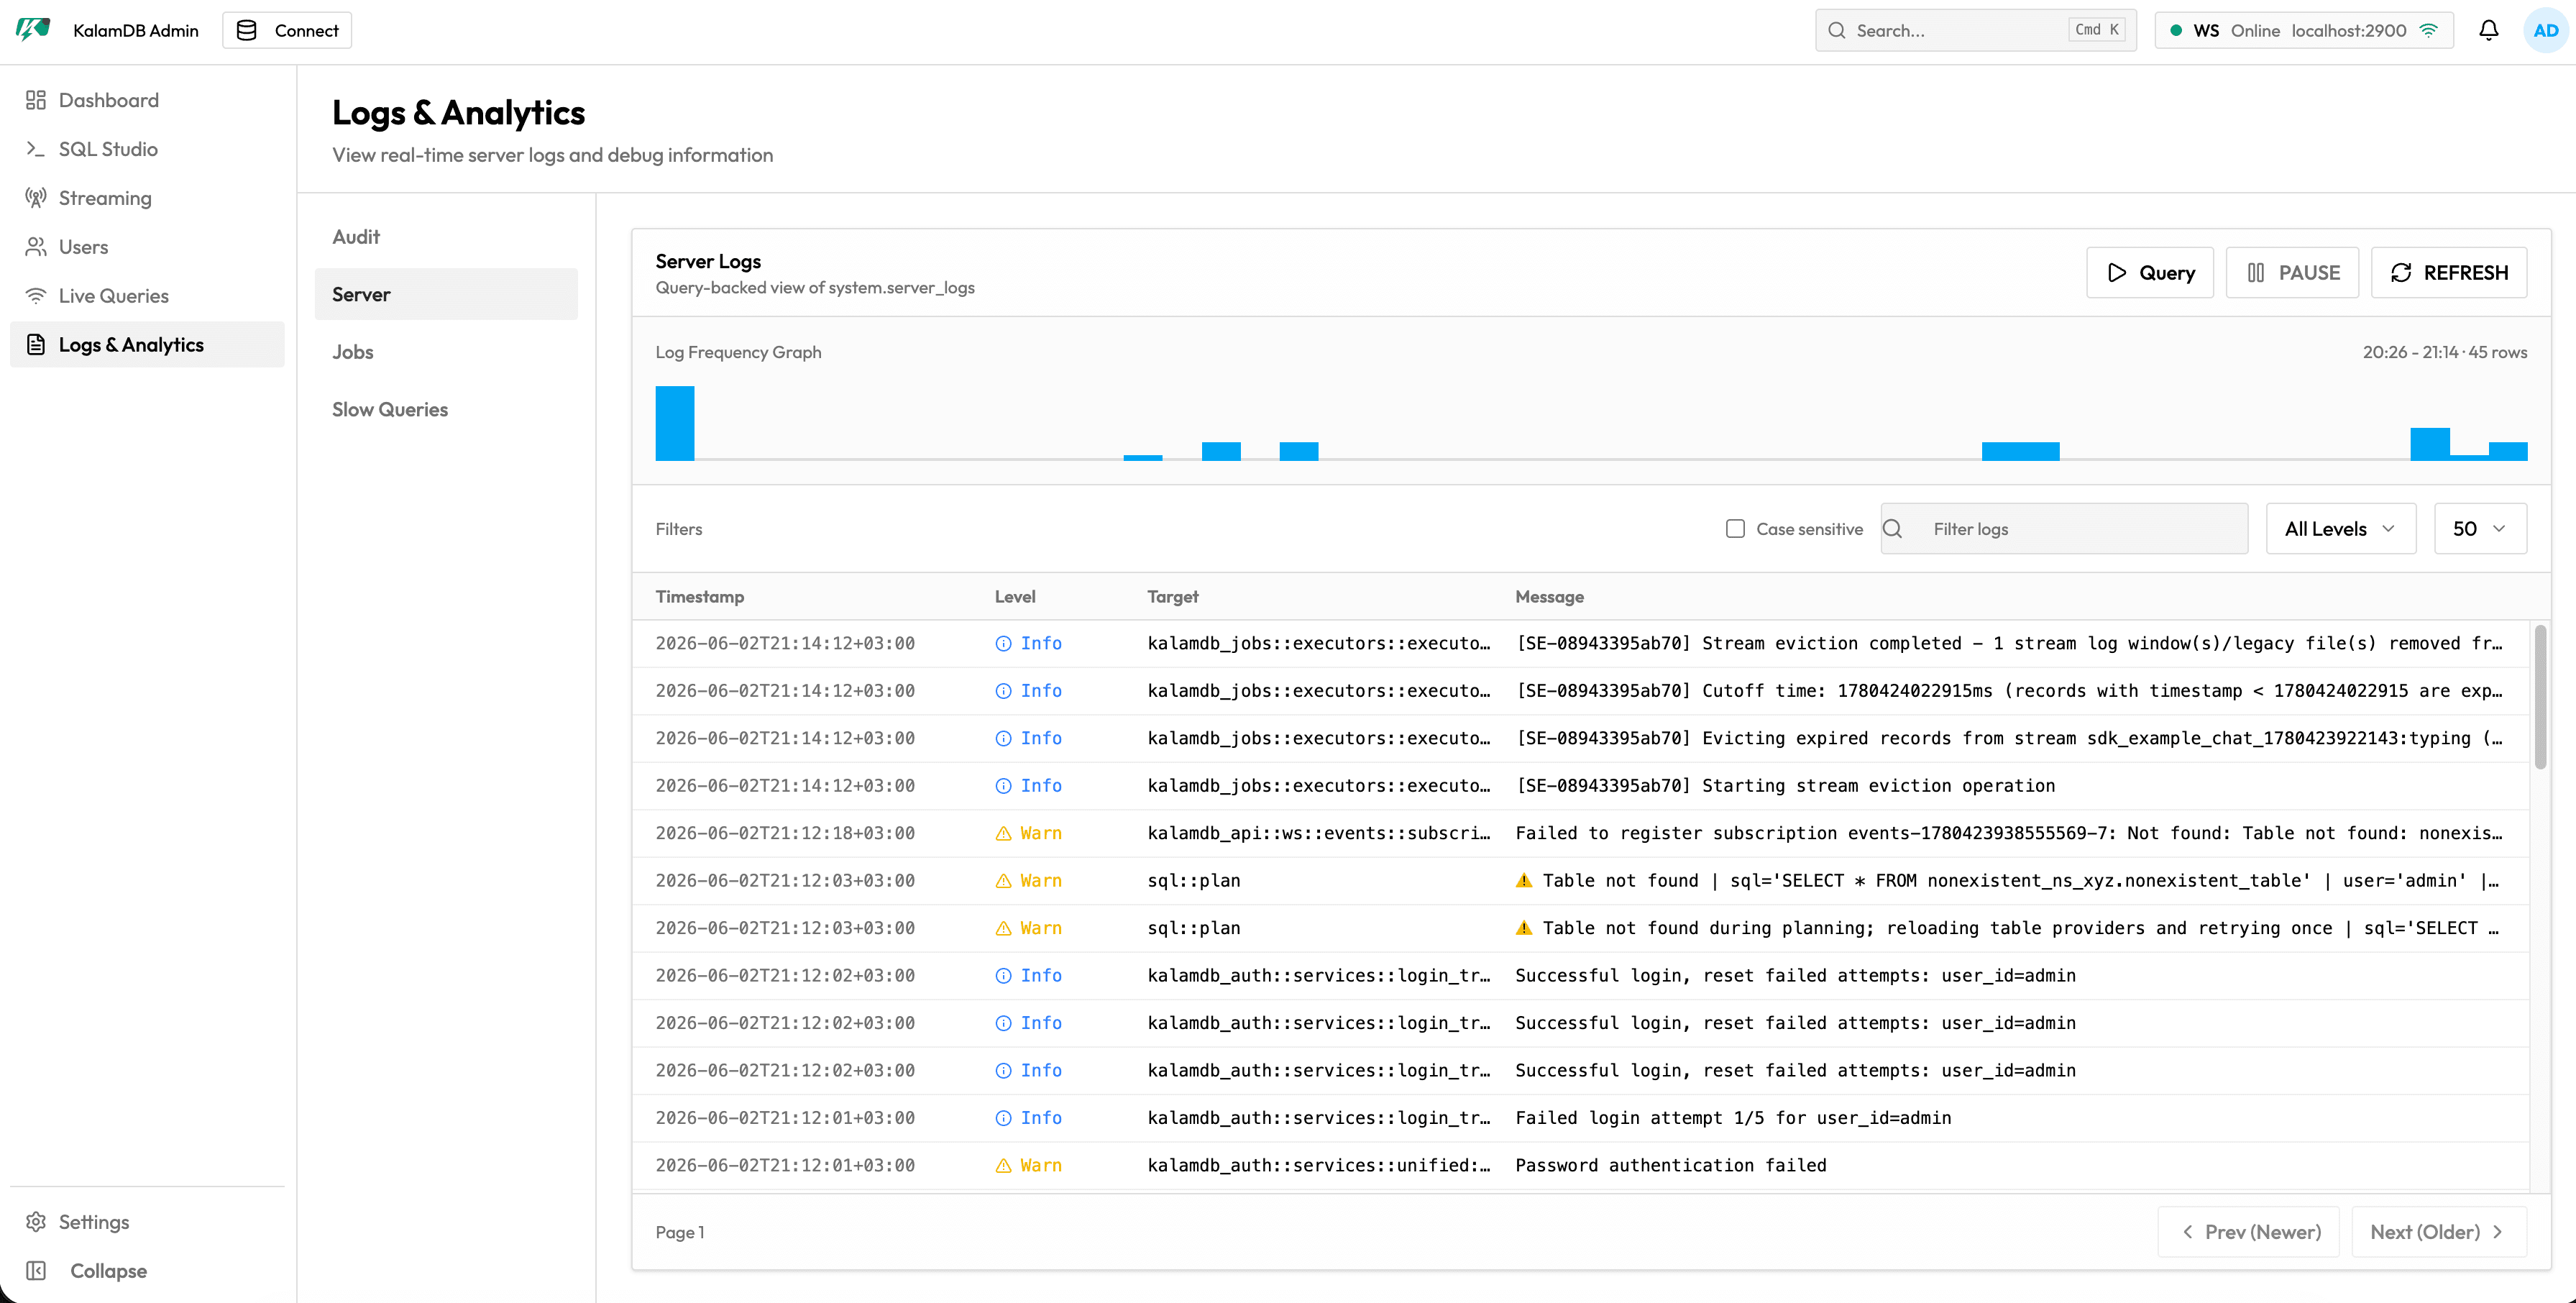
Task: Click the Level column header
Action: coord(1015,597)
